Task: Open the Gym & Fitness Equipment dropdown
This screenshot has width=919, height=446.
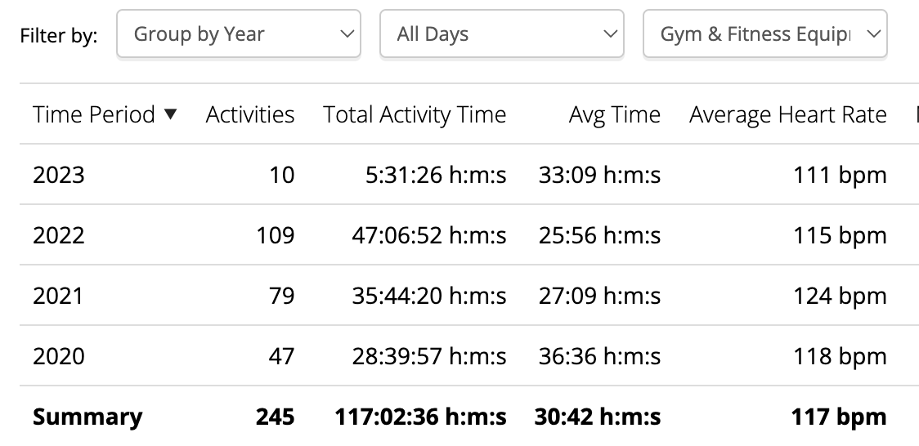Action: (764, 34)
